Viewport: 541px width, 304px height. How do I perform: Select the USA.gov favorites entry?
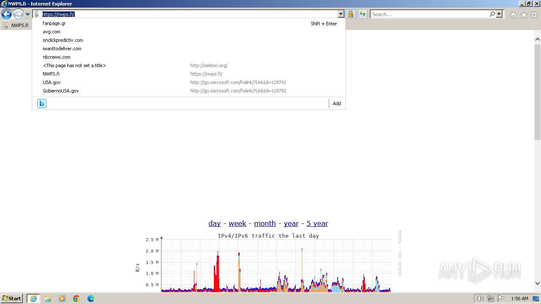189,82
